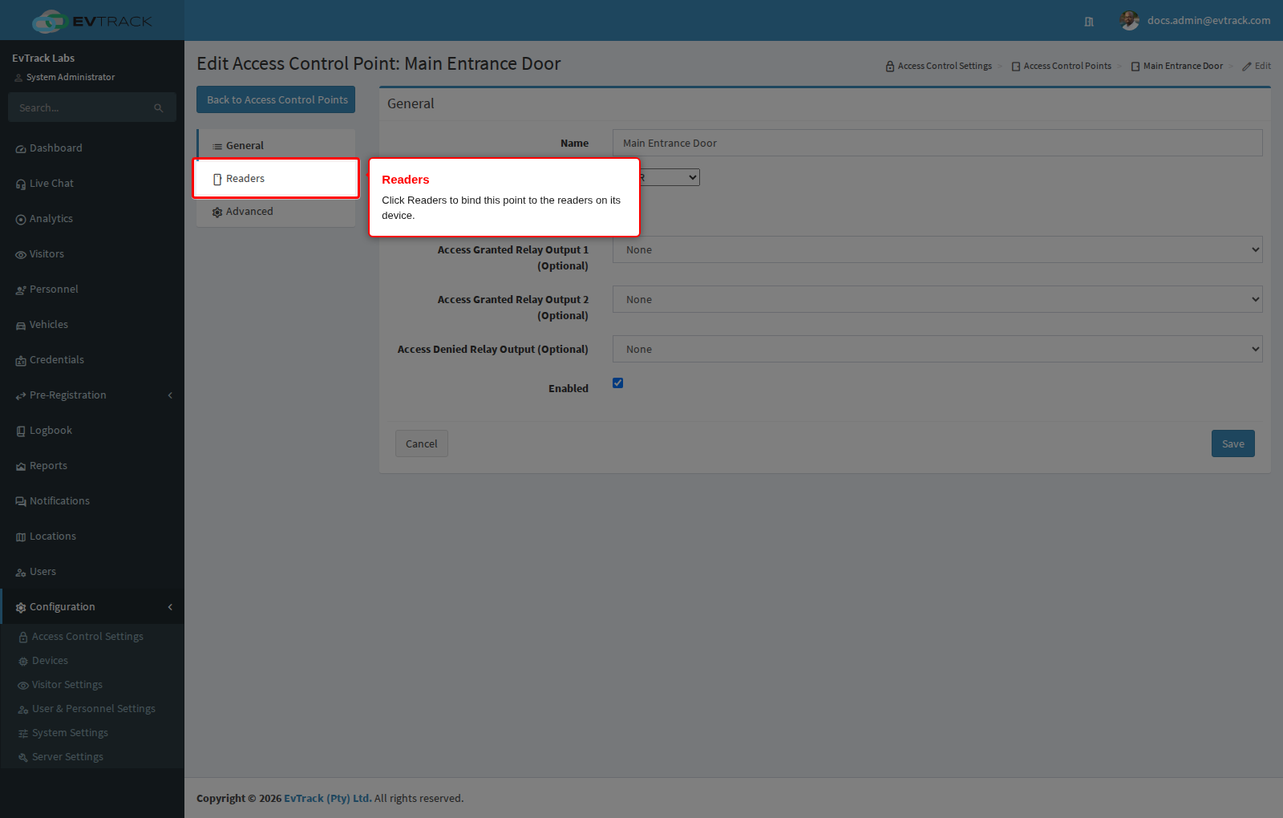Open the small dropdown partly hidden by the tooltip
1283x818 pixels.
click(x=670, y=177)
